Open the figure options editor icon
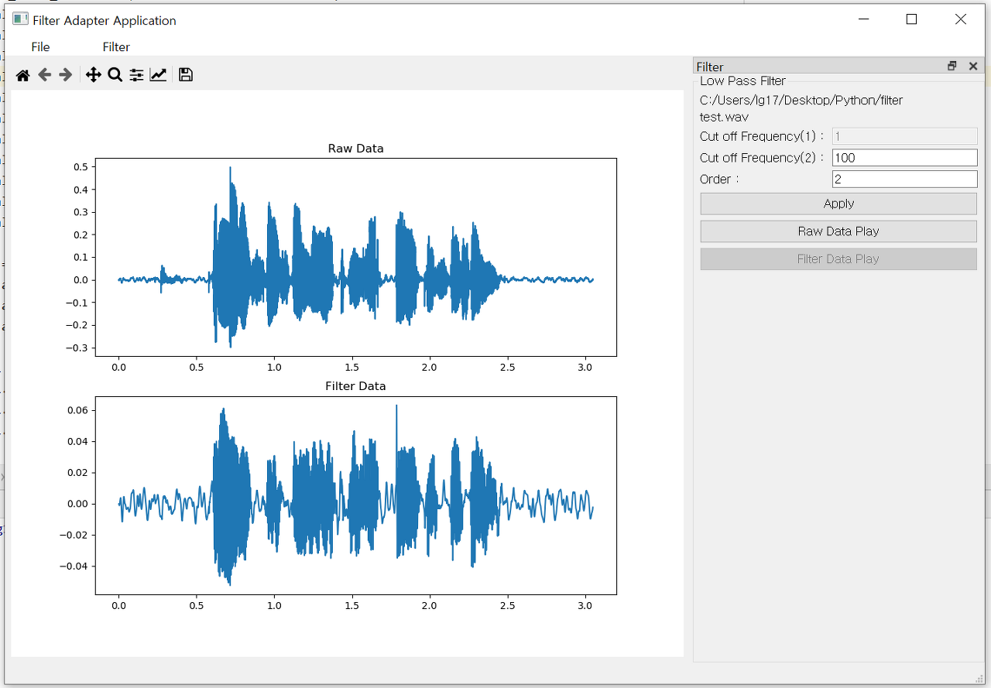The width and height of the screenshot is (991, 688). [158, 74]
